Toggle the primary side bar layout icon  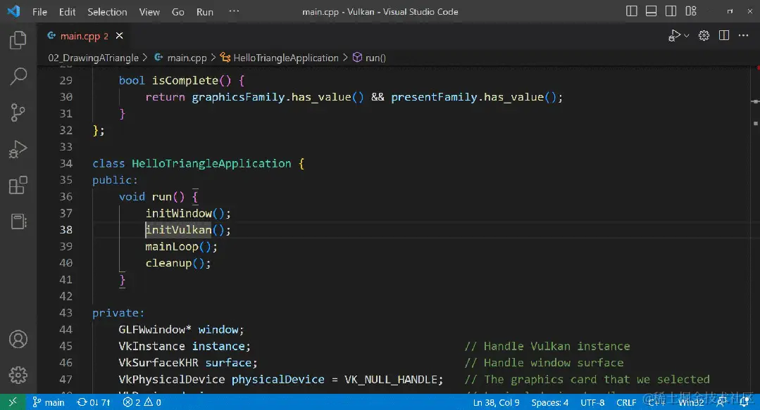[631, 11]
